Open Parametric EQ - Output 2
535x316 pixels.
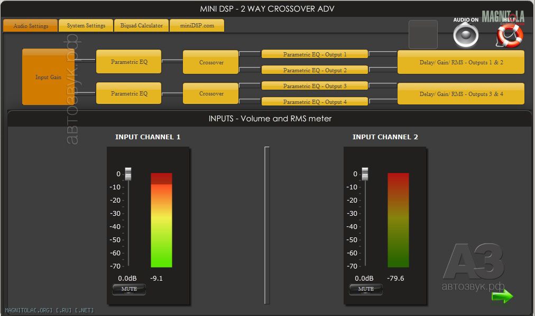[315, 70]
